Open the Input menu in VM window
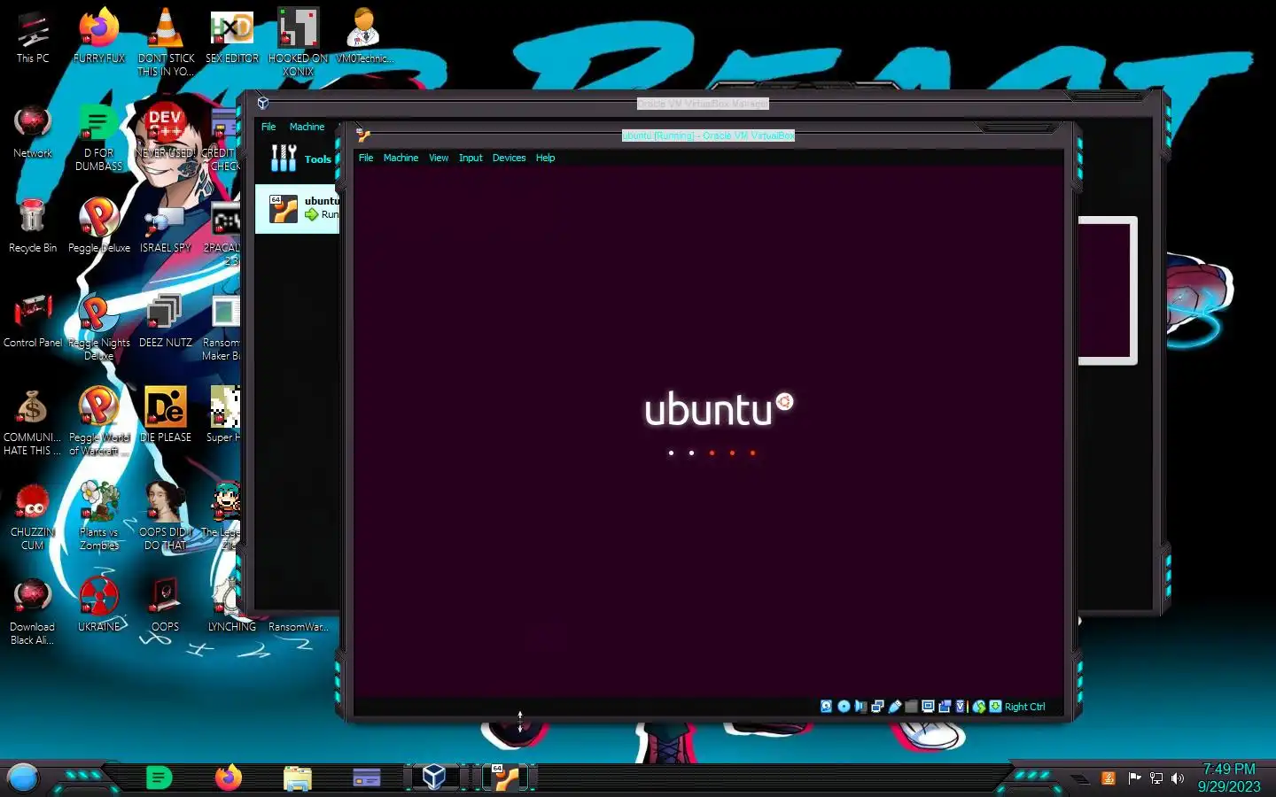The image size is (1276, 797). 471,158
